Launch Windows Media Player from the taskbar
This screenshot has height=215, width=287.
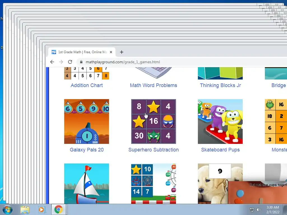pyautogui.click(x=42, y=209)
